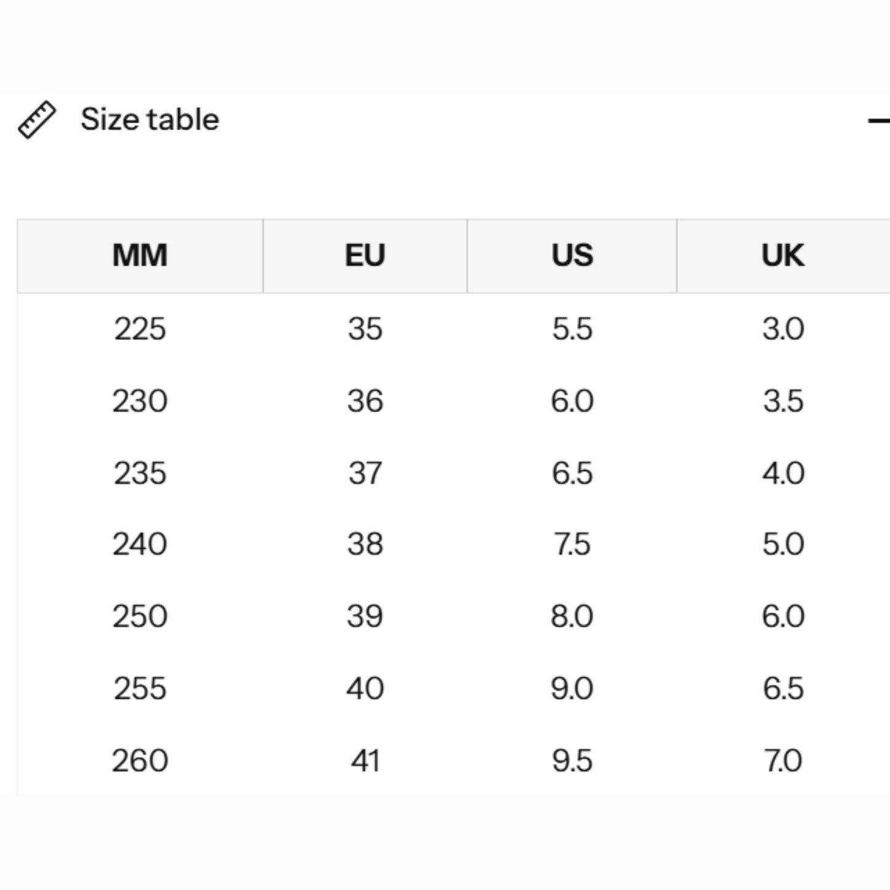Click the 240 millimeter cell

(x=140, y=544)
